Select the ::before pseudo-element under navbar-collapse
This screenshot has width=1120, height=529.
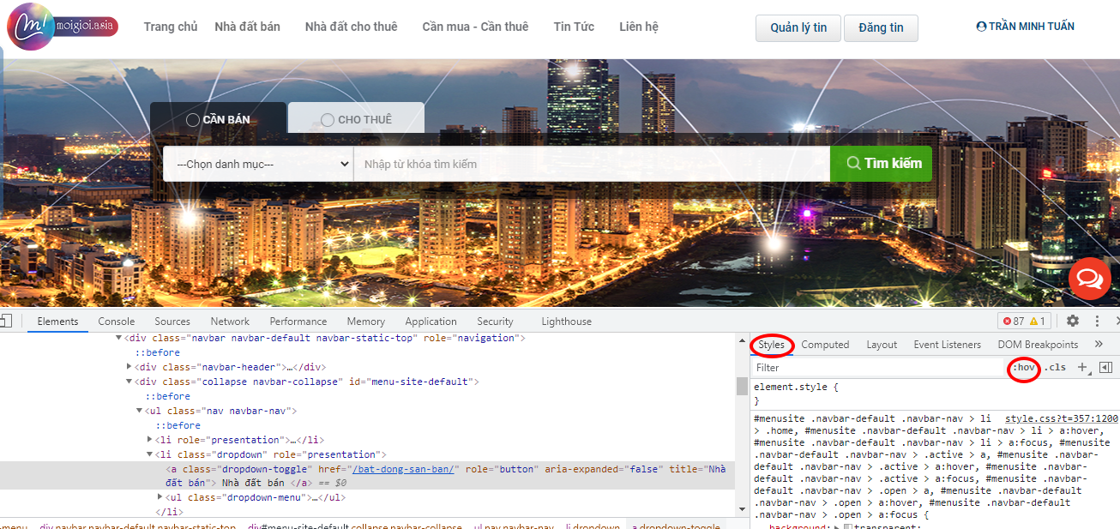coord(167,396)
